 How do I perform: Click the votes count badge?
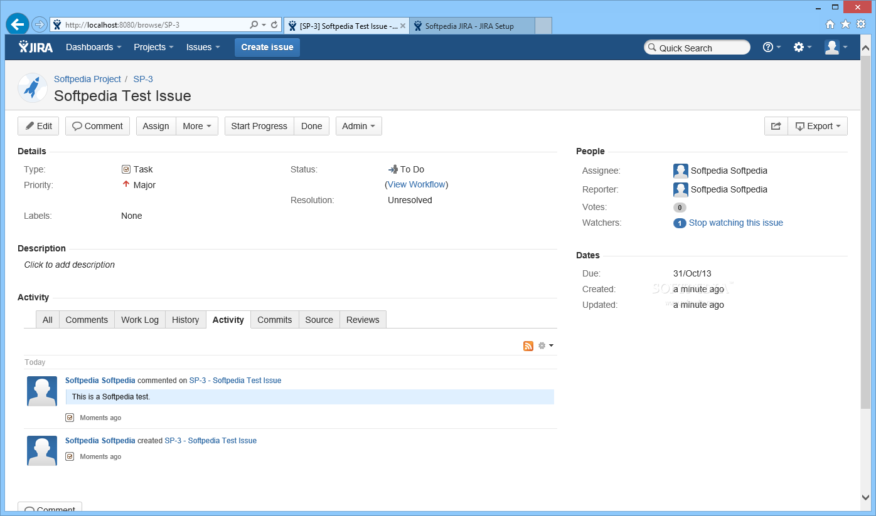click(x=680, y=208)
